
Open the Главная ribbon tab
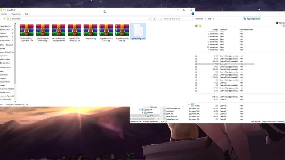4,14
